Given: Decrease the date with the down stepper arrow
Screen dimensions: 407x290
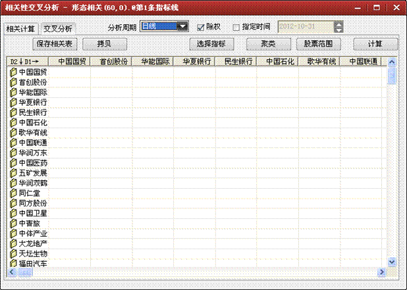Looking at the screenshot, I should tap(339, 30).
